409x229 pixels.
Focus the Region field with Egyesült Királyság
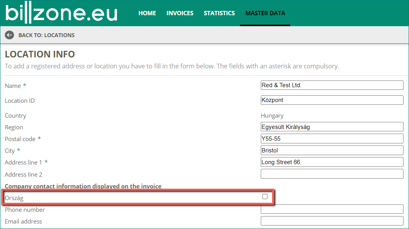pos(332,127)
